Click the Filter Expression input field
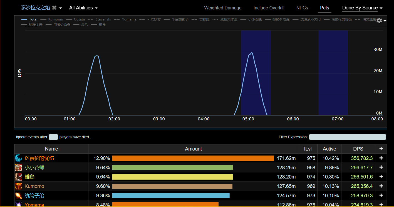The height and width of the screenshot is (207, 394). [x=348, y=137]
